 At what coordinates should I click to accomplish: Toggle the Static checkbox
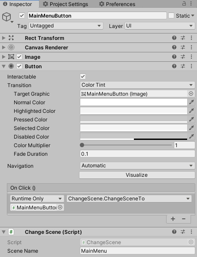171,15
